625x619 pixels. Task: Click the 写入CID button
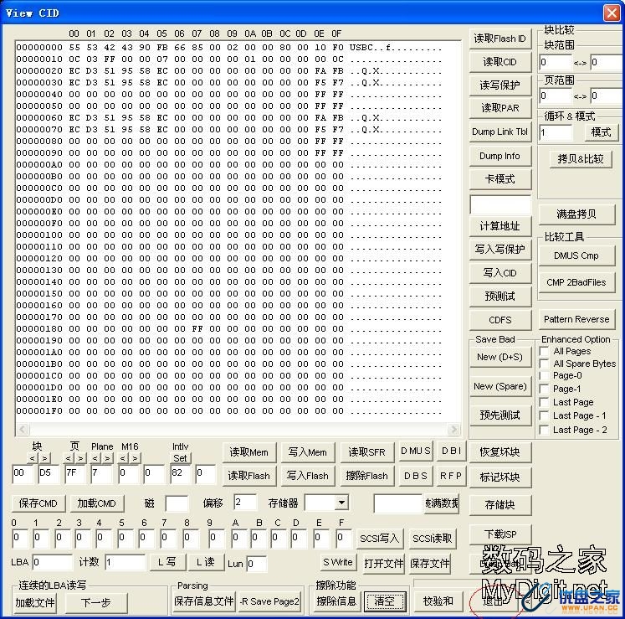tap(500, 273)
